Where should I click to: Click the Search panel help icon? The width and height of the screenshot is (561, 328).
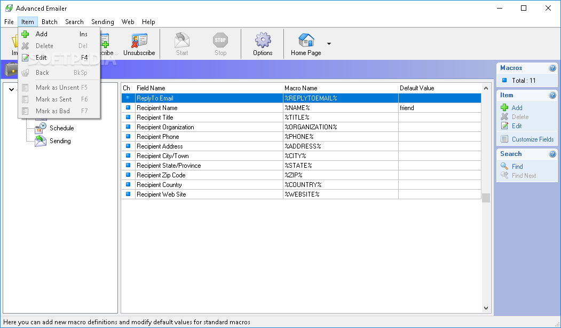click(x=552, y=154)
